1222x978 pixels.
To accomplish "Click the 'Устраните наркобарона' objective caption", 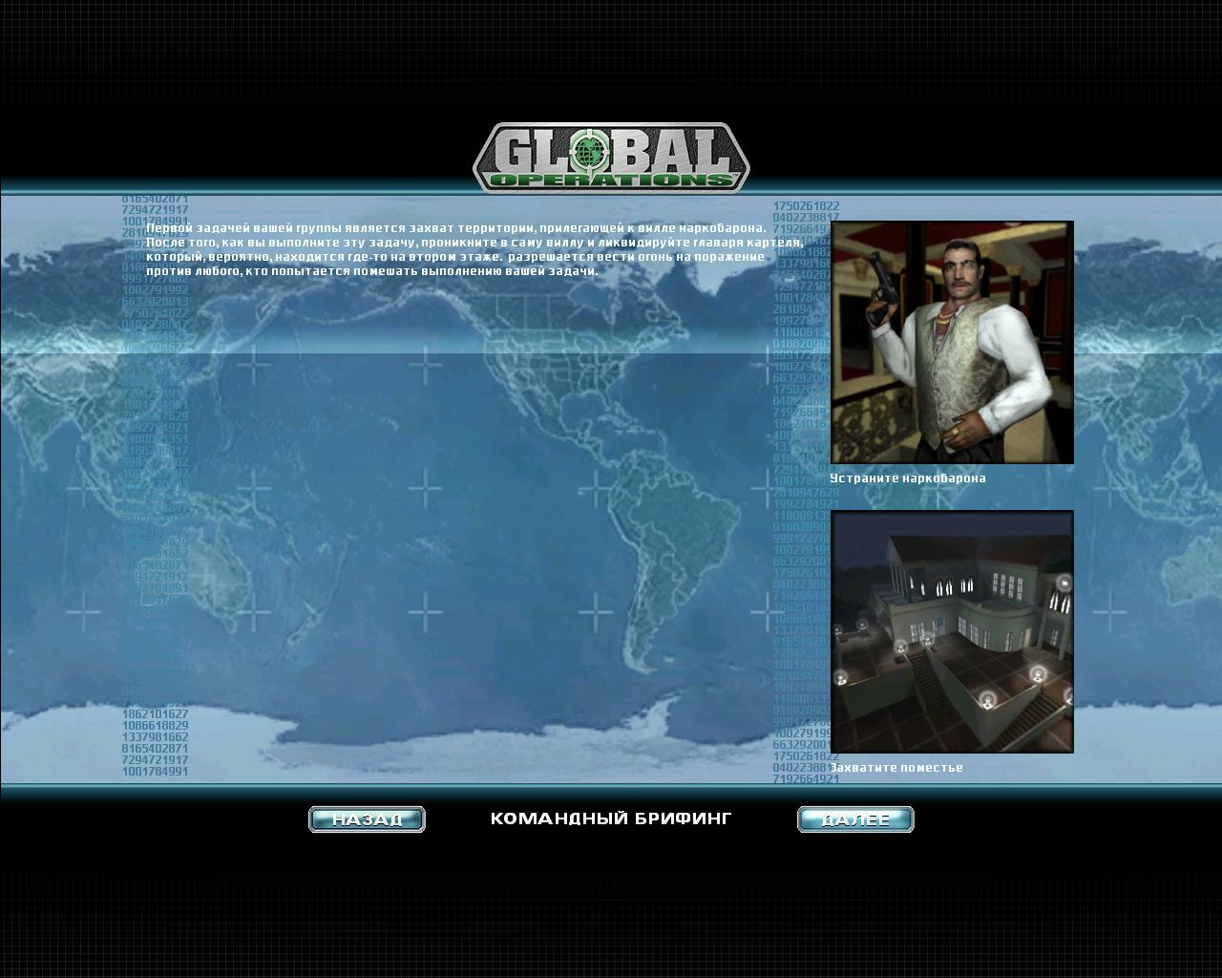I will (x=908, y=478).
